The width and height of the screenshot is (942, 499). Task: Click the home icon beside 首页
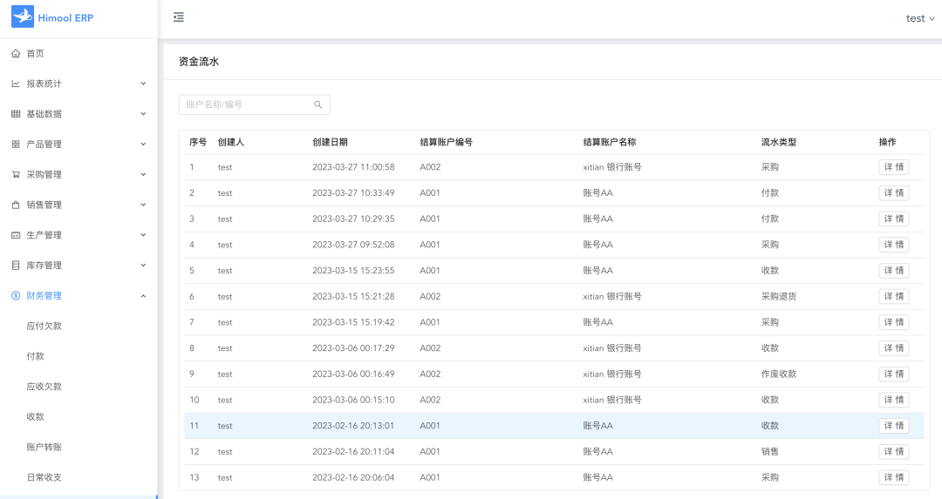[x=16, y=53]
